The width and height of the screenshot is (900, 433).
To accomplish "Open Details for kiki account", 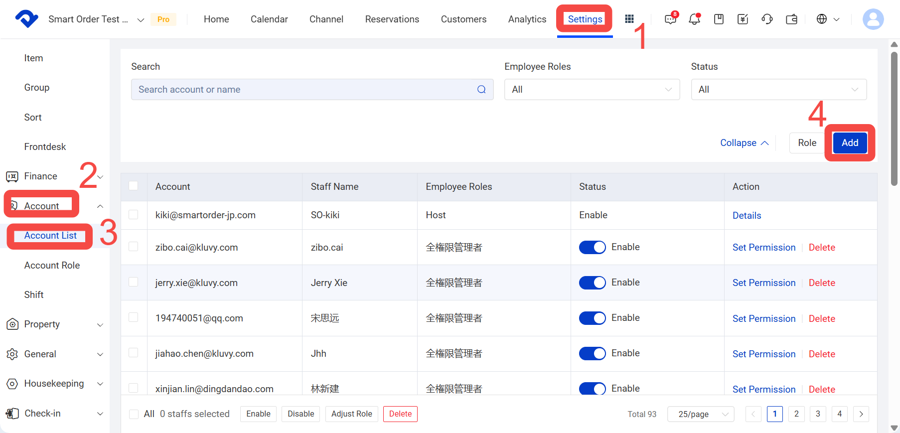I will 747,215.
